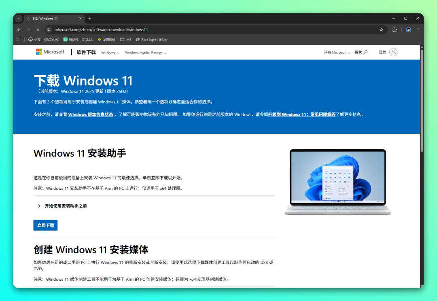Open a new browser tab
The height and width of the screenshot is (301, 437).
90,19
